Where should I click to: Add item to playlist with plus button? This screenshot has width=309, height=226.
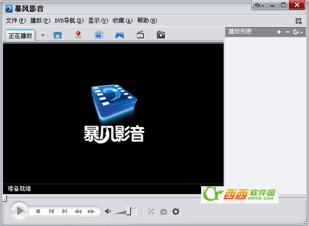(x=279, y=32)
